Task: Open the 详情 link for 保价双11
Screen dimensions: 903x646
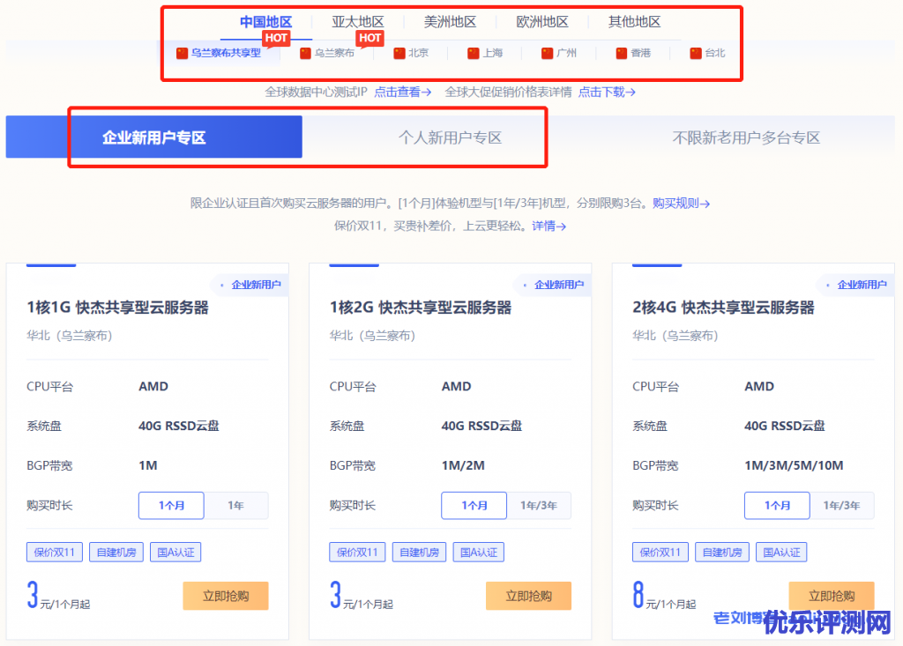Action: [549, 226]
